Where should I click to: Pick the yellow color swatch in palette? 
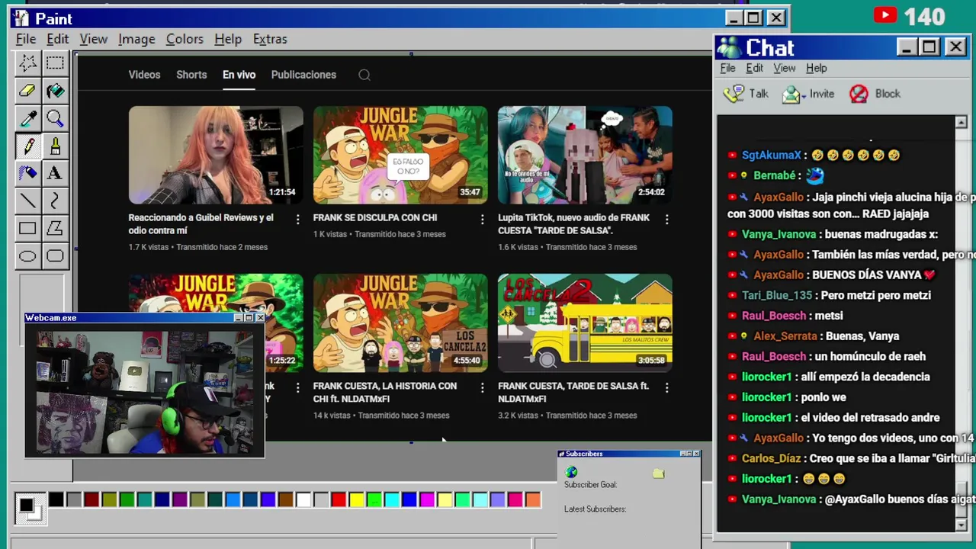[356, 499]
